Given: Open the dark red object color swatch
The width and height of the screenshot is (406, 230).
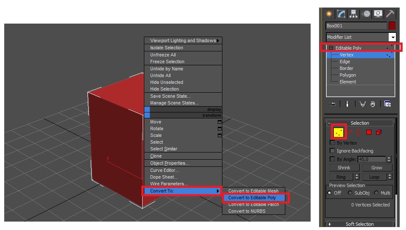Looking at the screenshot, I should click(x=392, y=26).
